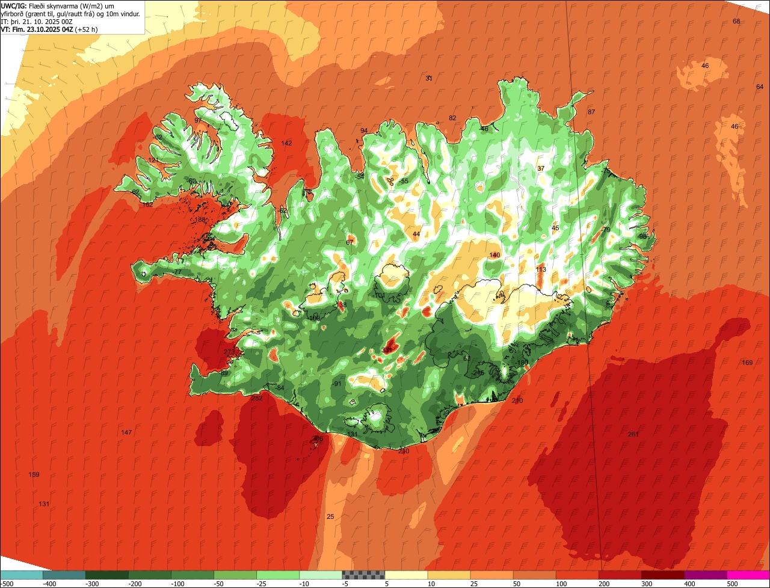Click the map value 64
Screen dimensions: 770x588
(759, 87)
